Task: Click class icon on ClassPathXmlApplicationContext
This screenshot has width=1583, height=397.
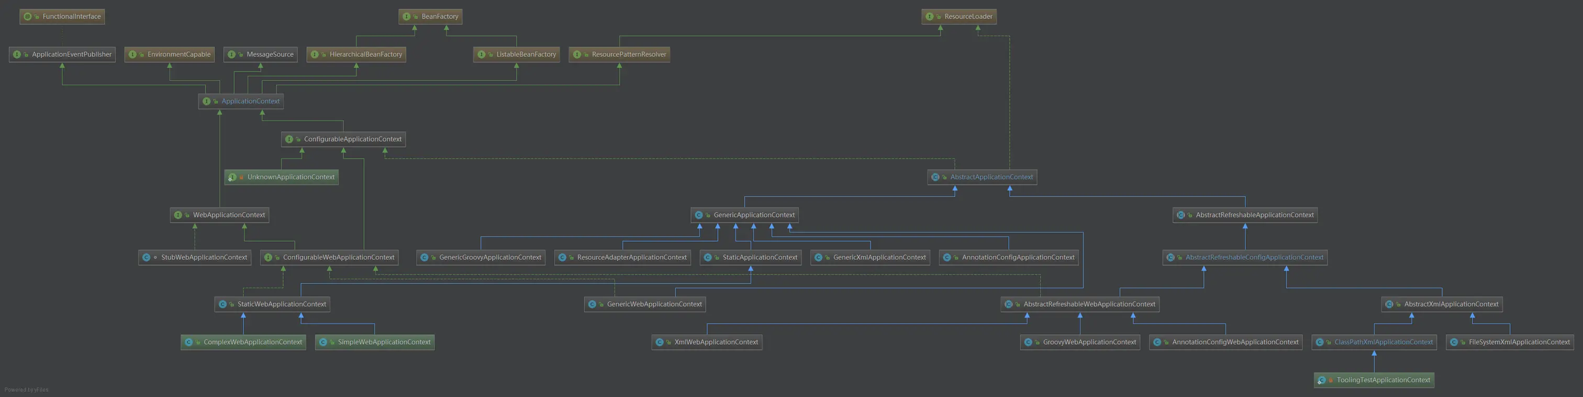Action: pos(1319,343)
